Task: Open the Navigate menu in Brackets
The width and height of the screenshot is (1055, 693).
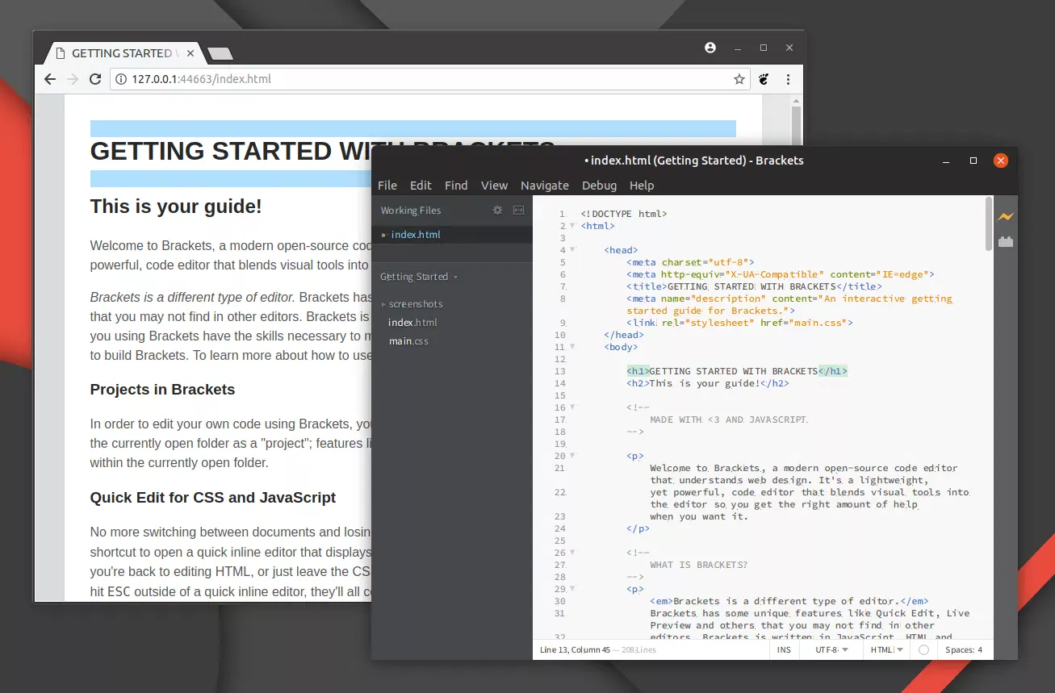Action: pyautogui.click(x=545, y=186)
